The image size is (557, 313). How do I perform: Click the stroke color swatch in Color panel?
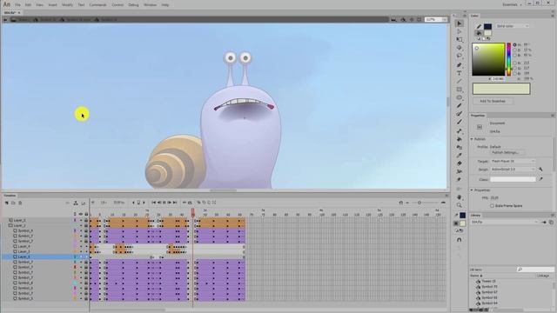tap(487, 26)
